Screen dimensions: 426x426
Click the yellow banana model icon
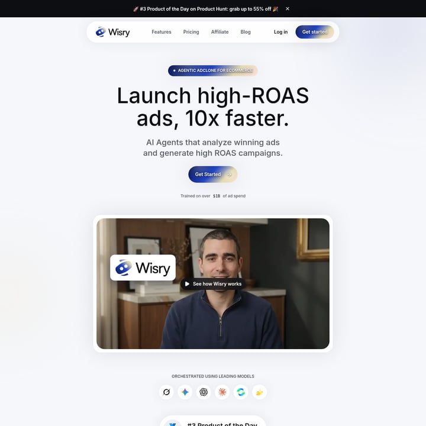(x=260, y=392)
